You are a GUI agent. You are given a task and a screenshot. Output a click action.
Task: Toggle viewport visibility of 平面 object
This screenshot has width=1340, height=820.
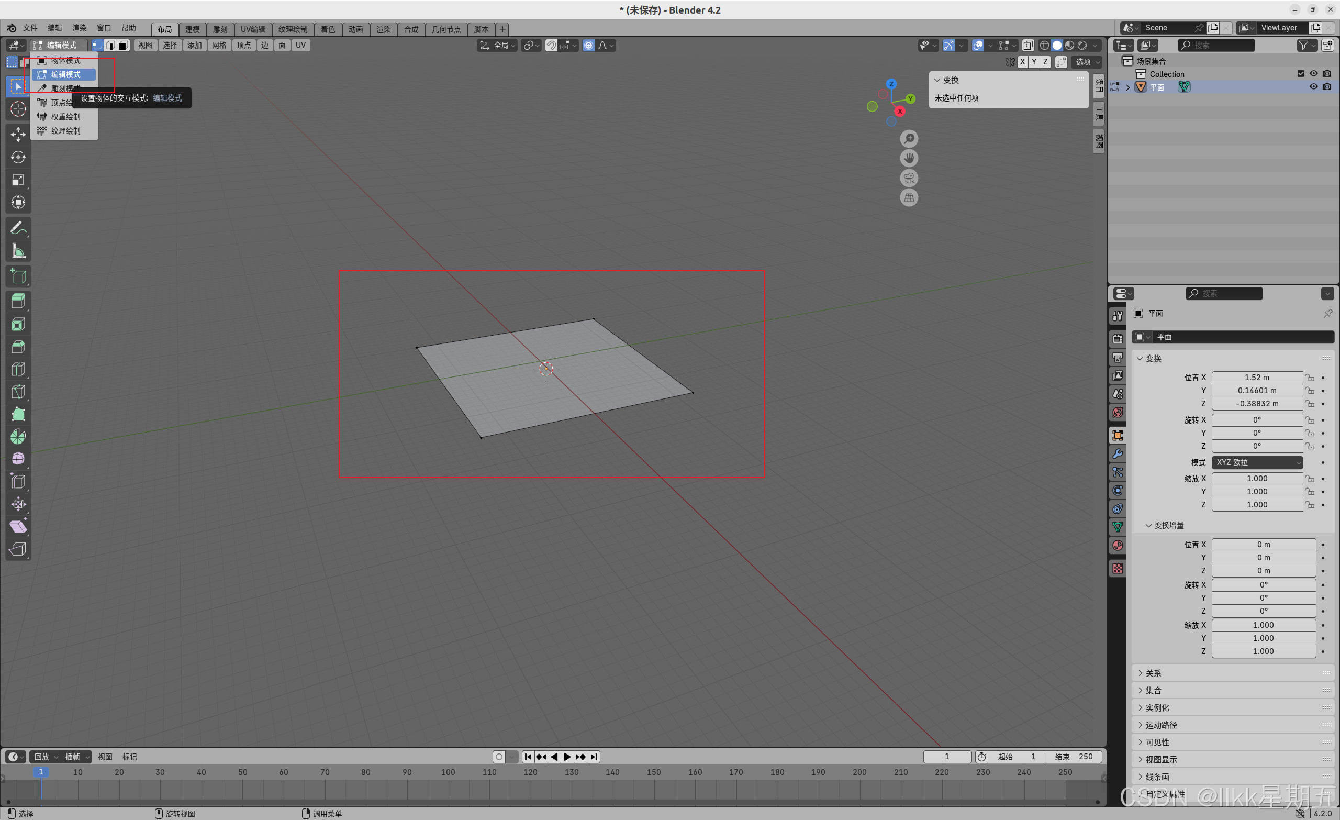(x=1313, y=87)
